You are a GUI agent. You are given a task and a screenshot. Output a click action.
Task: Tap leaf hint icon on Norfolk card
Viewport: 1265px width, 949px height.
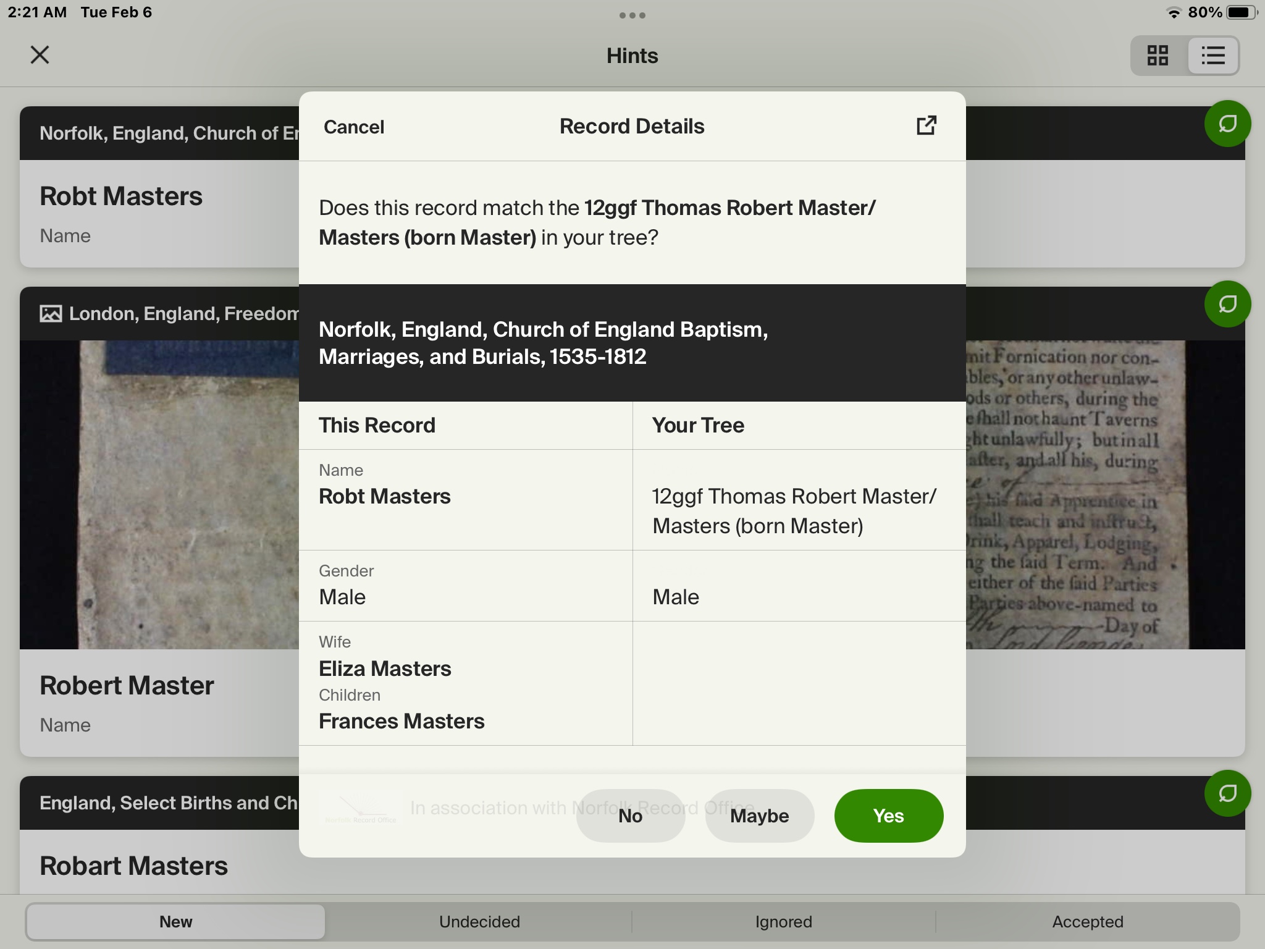1227,124
